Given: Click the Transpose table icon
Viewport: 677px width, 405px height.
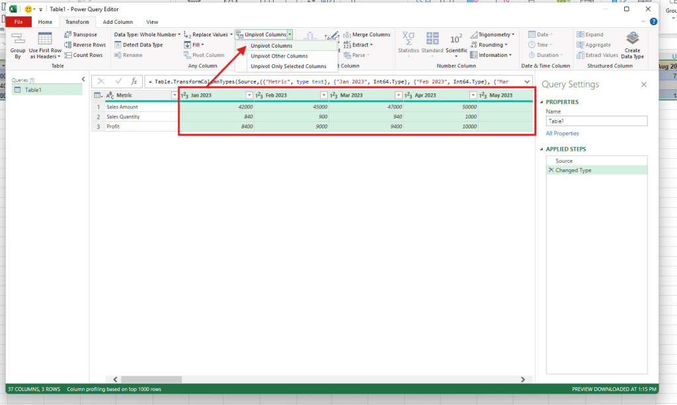Looking at the screenshot, I should 68,34.
